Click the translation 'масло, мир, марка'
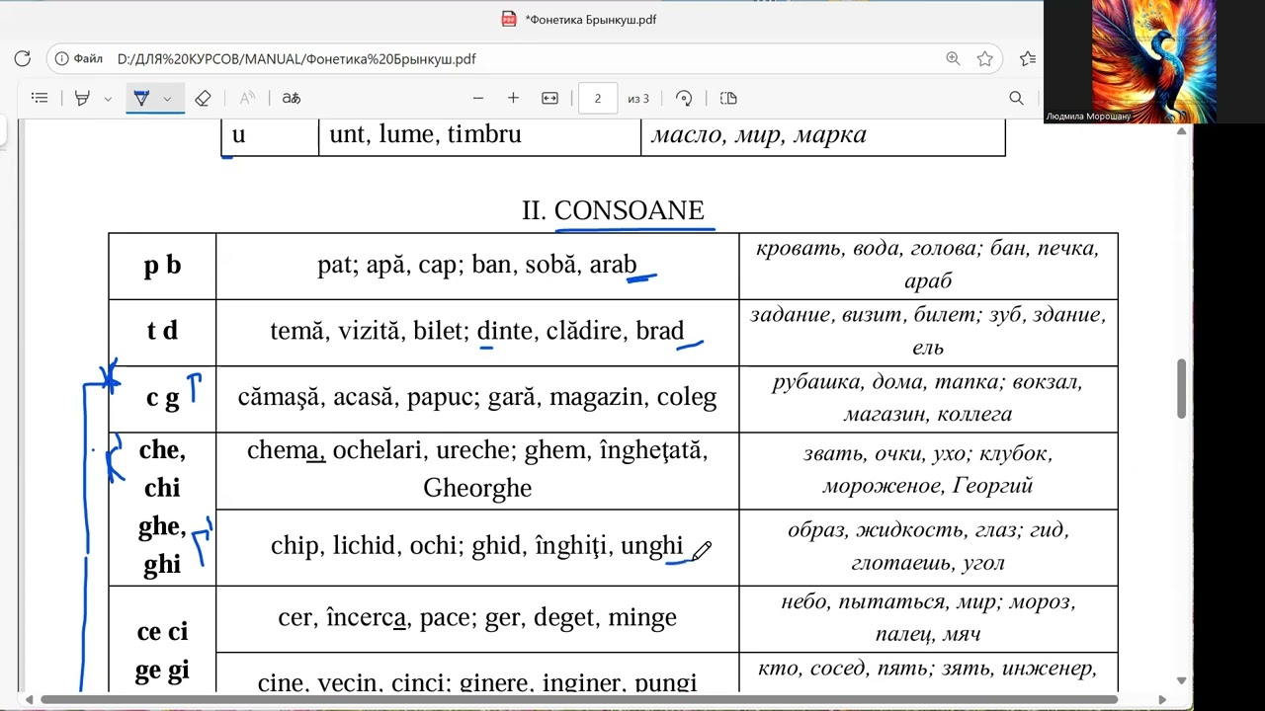 [x=758, y=135]
